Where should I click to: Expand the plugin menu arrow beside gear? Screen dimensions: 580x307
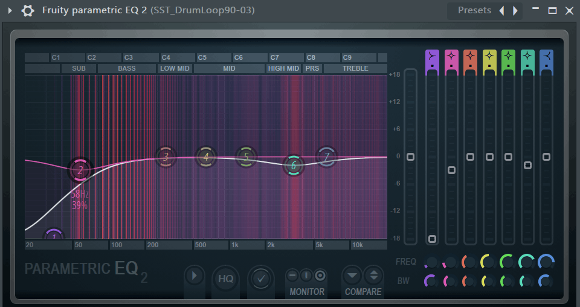coord(10,10)
